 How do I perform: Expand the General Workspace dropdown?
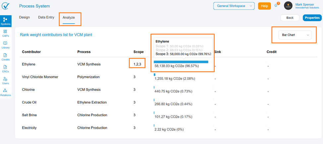coord(234,6)
